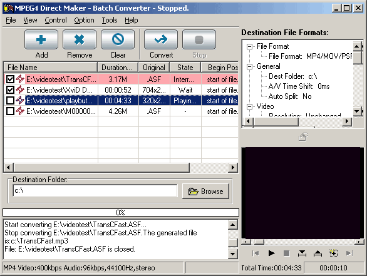367x276 pixels.
Task: Open the Tools menu
Action: [x=110, y=21]
